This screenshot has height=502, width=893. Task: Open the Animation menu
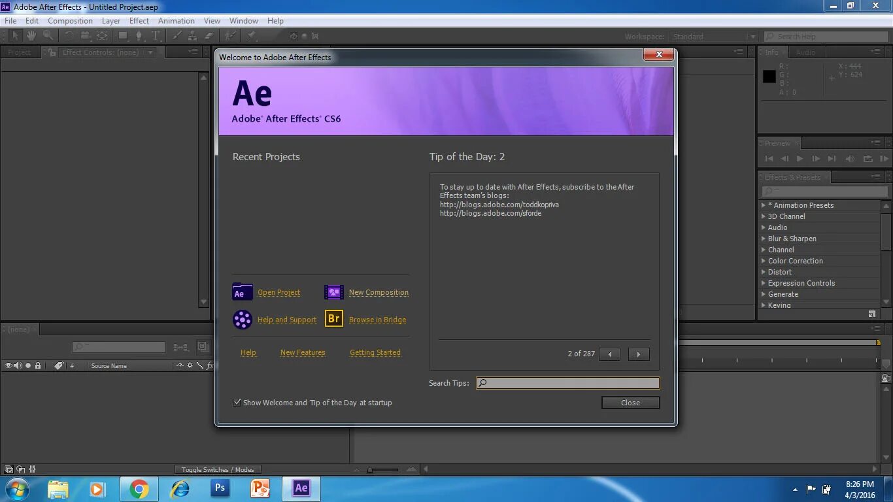[x=177, y=21]
